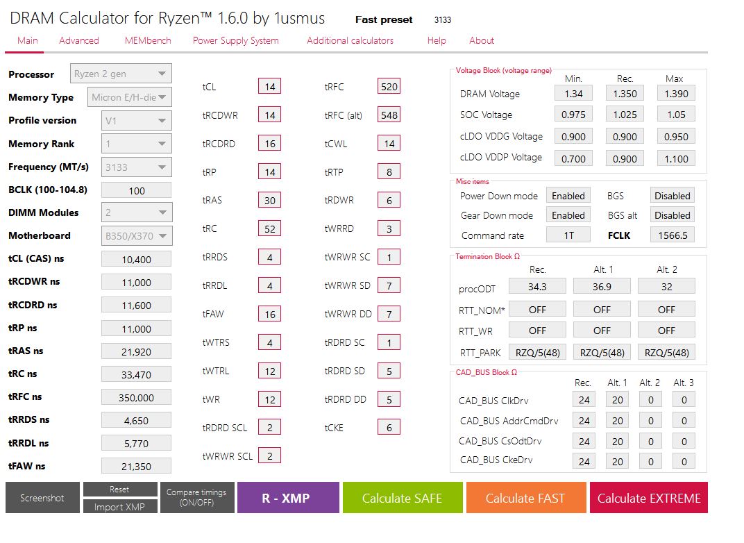This screenshot has height=543, width=744.
Task: Open the About tab
Action: point(482,41)
